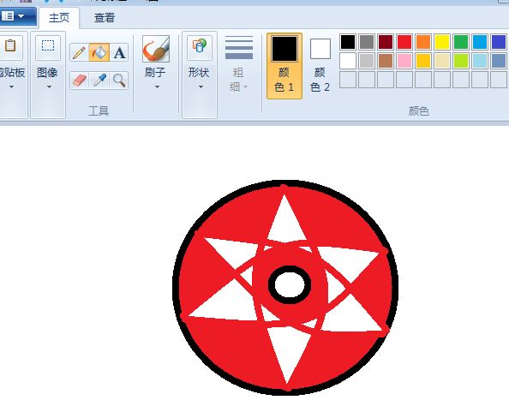
Task: Expand the 粗细 size dropdown arrow
Action: coord(245,87)
